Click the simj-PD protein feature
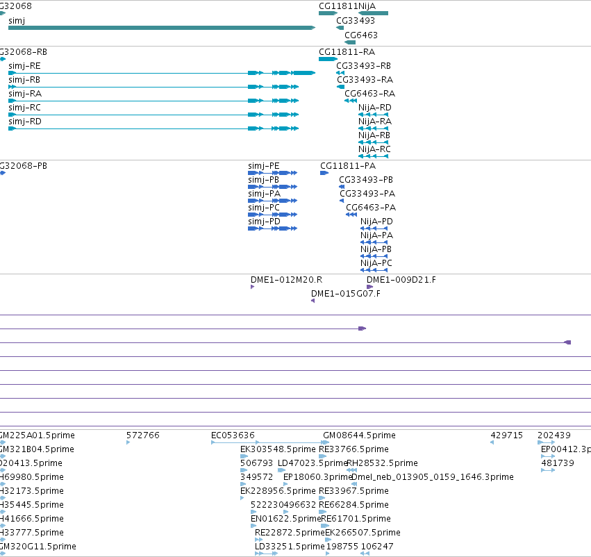591x557 pixels. coord(272,228)
